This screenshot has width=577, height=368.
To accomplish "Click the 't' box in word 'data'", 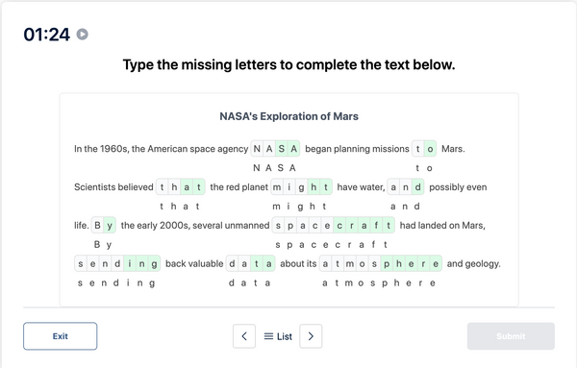I will tap(257, 263).
